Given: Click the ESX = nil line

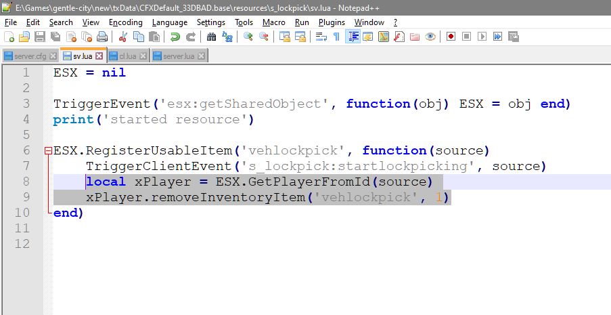Looking at the screenshot, I should point(89,72).
